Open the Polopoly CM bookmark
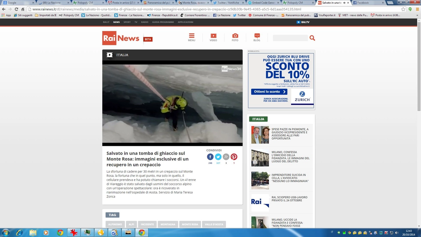This screenshot has width=421, height=237. coord(69,15)
